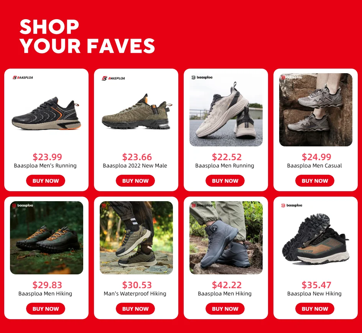The height and width of the screenshot is (333, 362).
Task: Click Buy Now for the $35.47 New Hiking shoe
Action: 315,309
